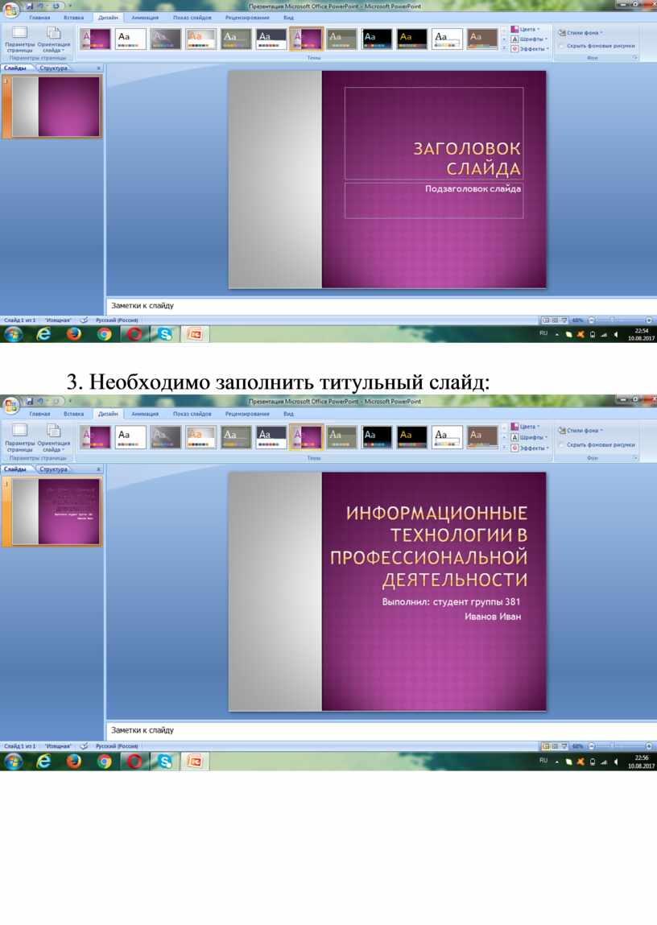Open Шрифты dropdown in lower screenshot
657x925 pixels.
pos(528,437)
